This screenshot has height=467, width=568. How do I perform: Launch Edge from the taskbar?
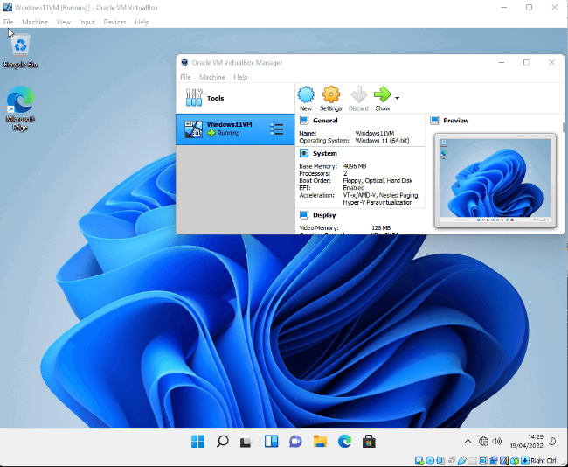[x=344, y=442]
